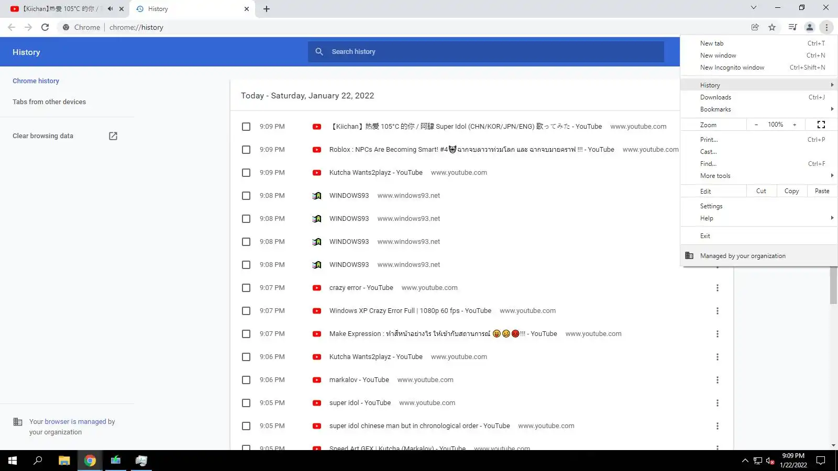This screenshot has width=838, height=471.
Task: Open notification center in taskbar
Action: coord(821,461)
